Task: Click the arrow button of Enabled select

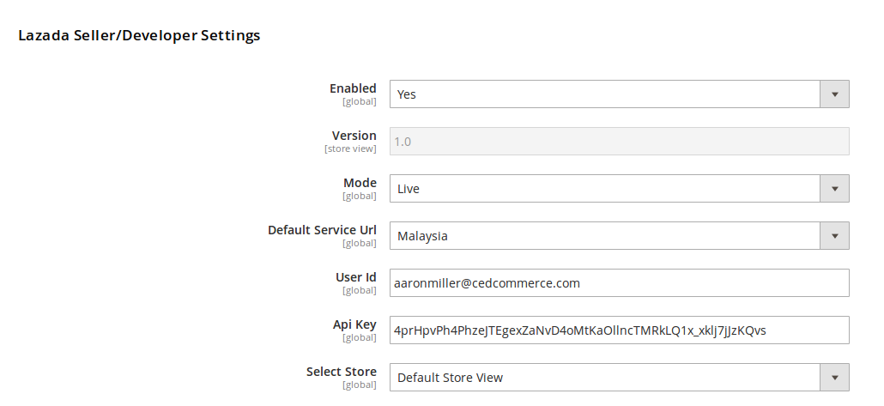Action: pos(834,94)
